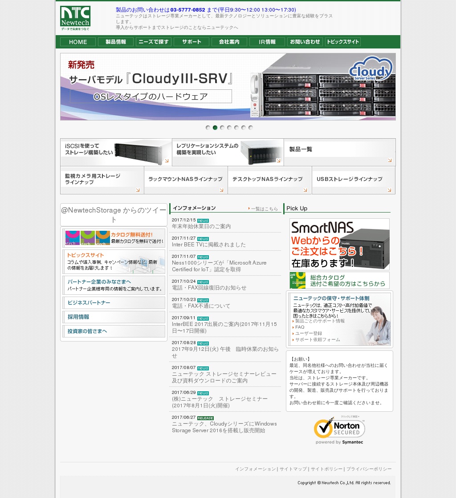Open 電話・FAX回線復旧のお知らせ news
The width and height of the screenshot is (456, 498).
click(209, 288)
